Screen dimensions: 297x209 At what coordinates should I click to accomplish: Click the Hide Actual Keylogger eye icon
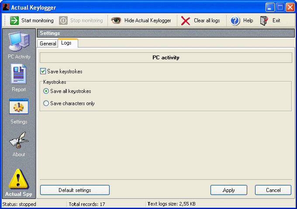(116, 21)
